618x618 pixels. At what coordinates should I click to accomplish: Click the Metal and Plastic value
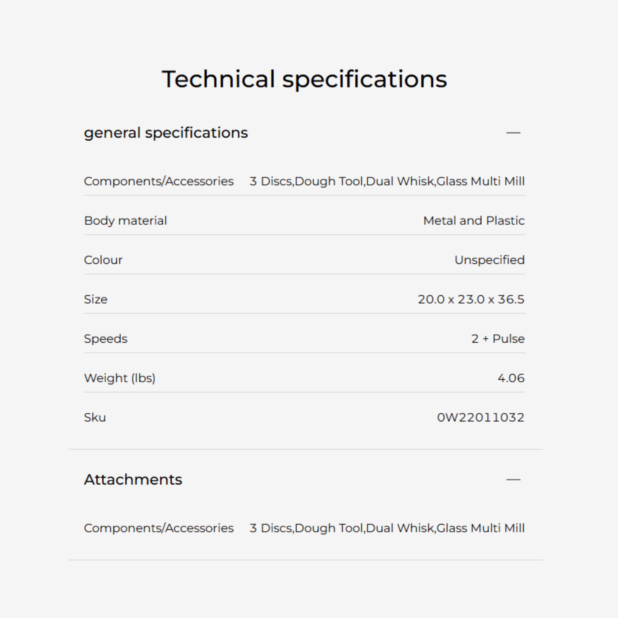click(x=474, y=221)
